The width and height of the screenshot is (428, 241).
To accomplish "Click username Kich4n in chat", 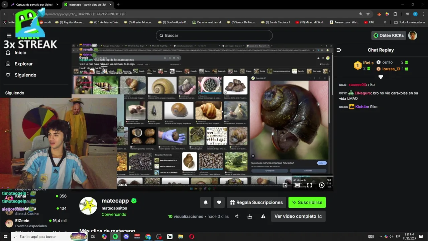I will [x=362, y=107].
